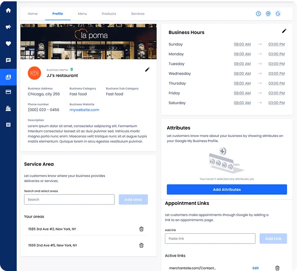Click the Paste link input field
The image size is (297, 271).
210,239
